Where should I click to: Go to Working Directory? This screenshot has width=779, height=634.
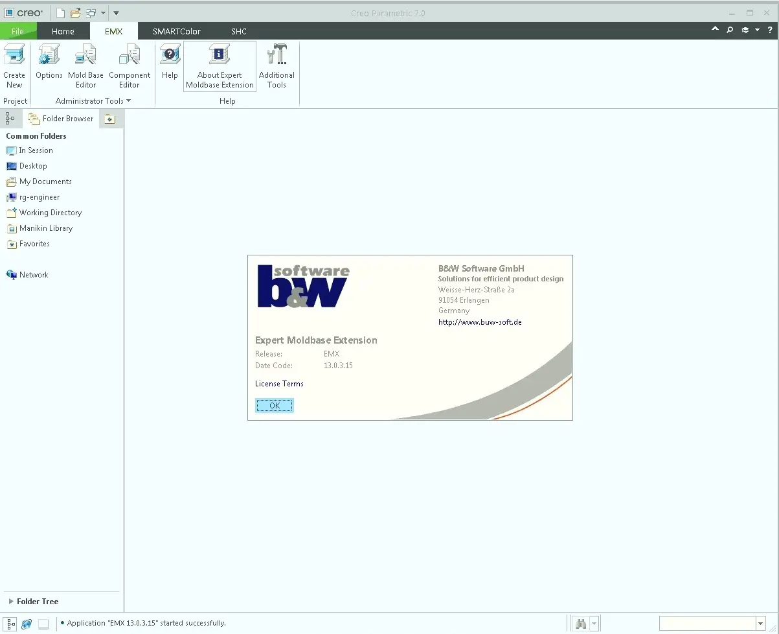(x=44, y=213)
